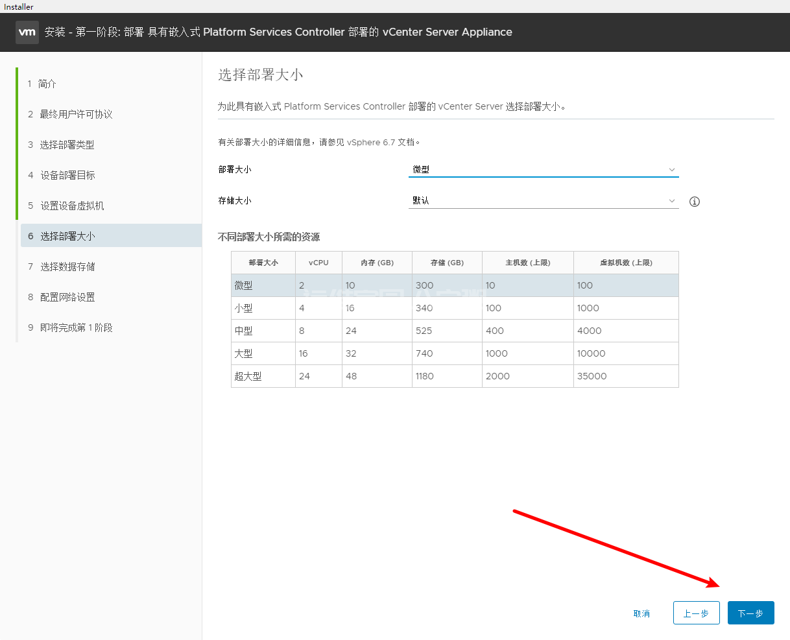Jump to step 5 设置设备虚拟机
Image resolution: width=790 pixels, height=640 pixels.
click(x=72, y=206)
